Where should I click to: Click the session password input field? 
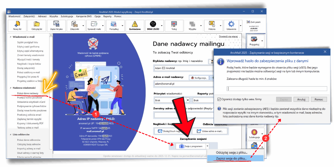pos(277,88)
